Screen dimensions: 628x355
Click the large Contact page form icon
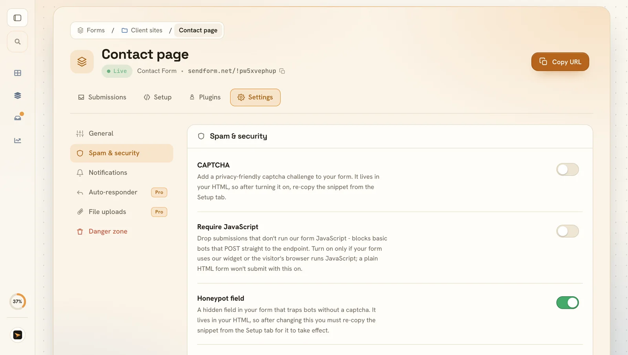pos(82,62)
